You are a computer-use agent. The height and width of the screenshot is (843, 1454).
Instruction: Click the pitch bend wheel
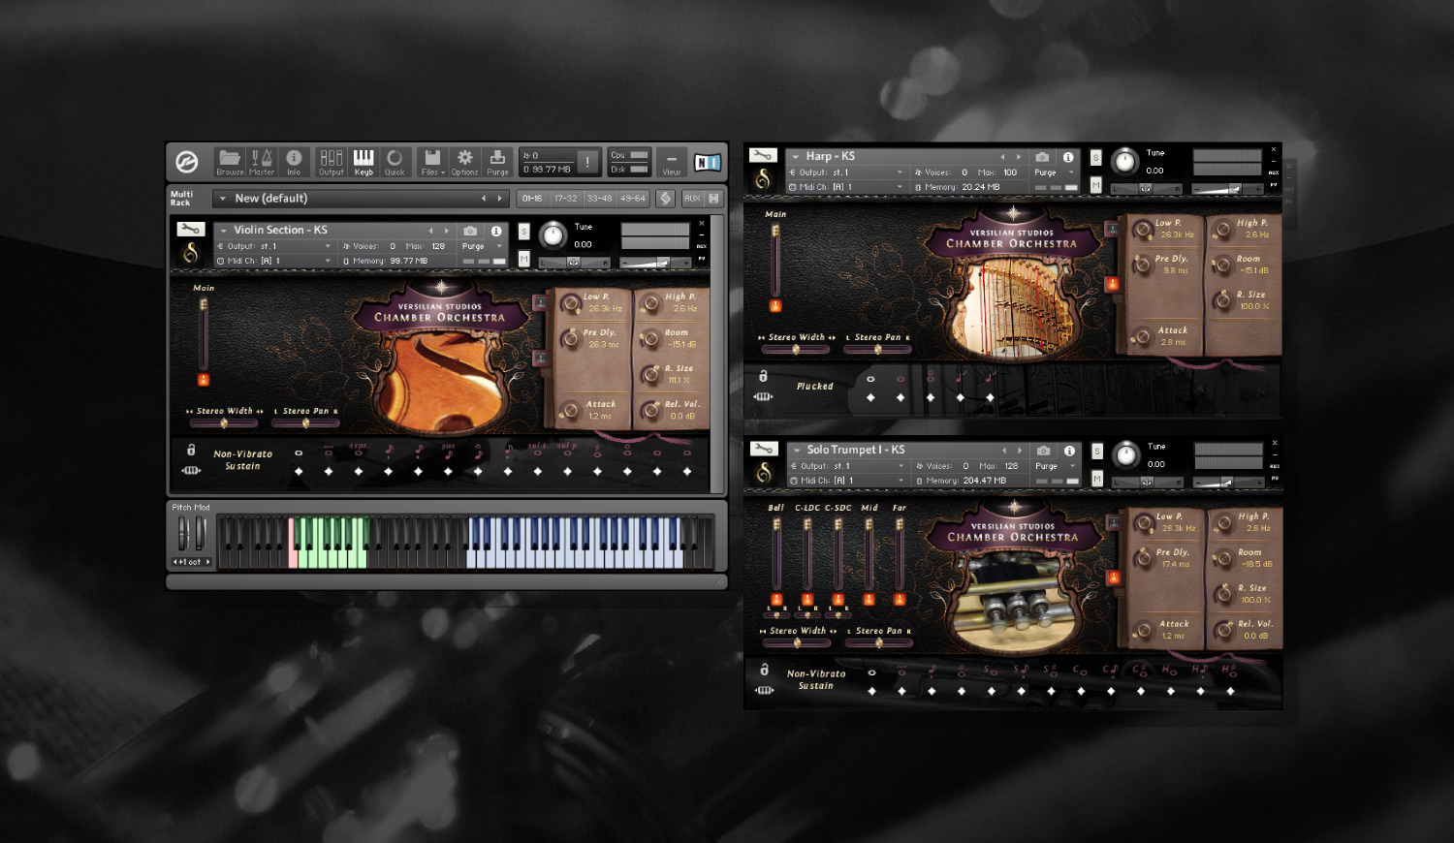182,533
